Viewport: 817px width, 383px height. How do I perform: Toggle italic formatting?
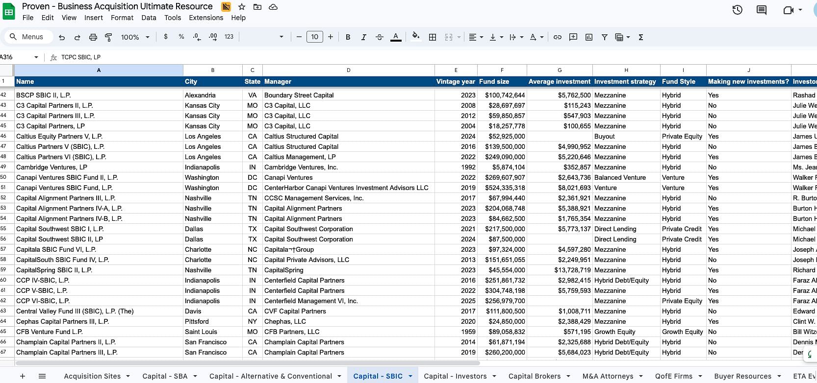pyautogui.click(x=363, y=37)
